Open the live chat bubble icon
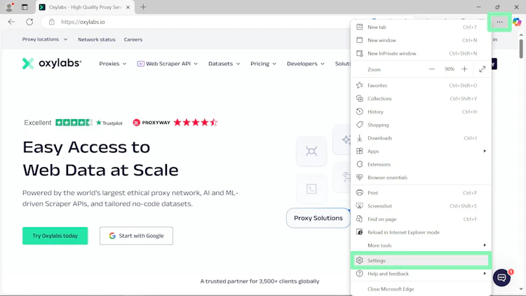The image size is (526, 296). coord(502,278)
